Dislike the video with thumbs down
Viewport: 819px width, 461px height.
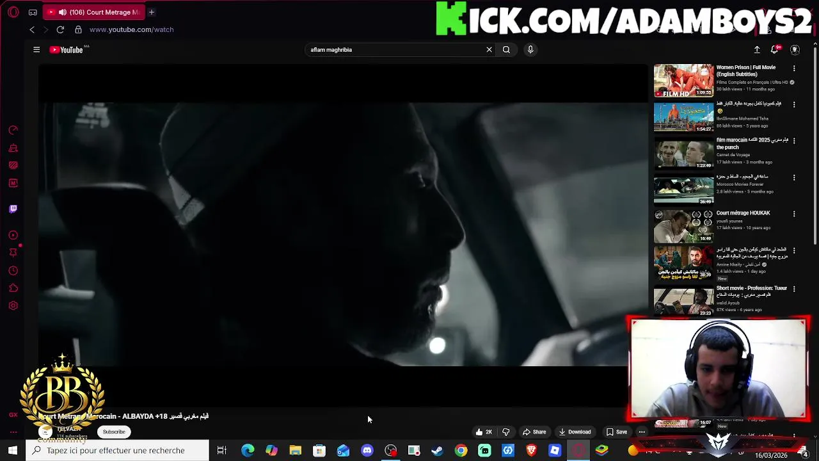point(506,432)
